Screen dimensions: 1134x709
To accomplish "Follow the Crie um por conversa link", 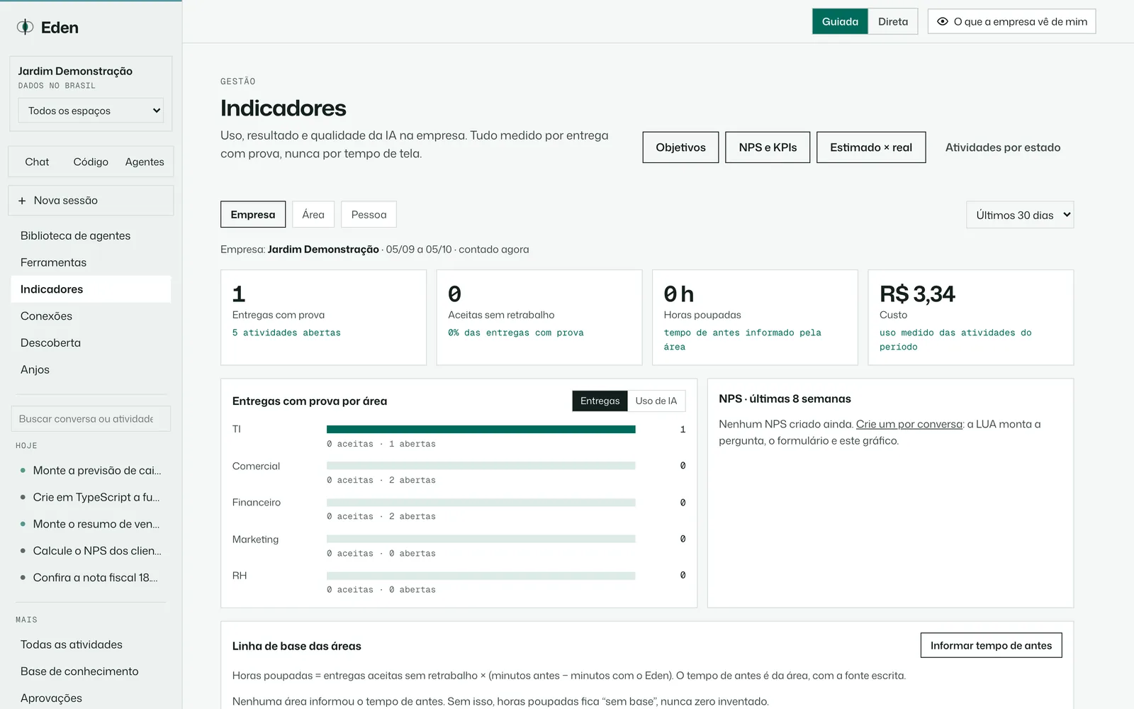I will [x=909, y=424].
